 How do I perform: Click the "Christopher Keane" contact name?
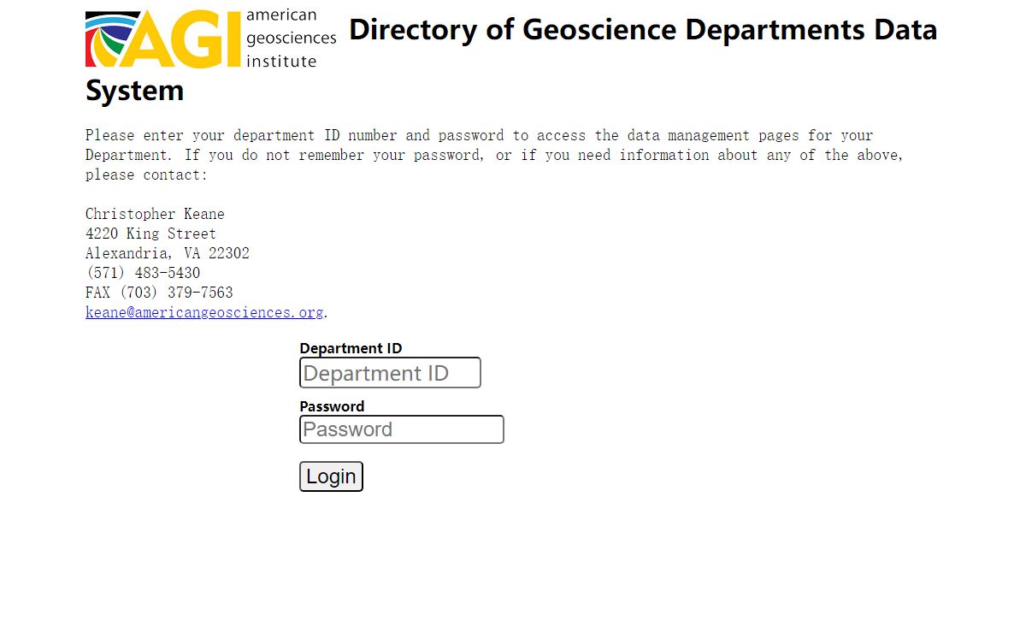tap(155, 214)
